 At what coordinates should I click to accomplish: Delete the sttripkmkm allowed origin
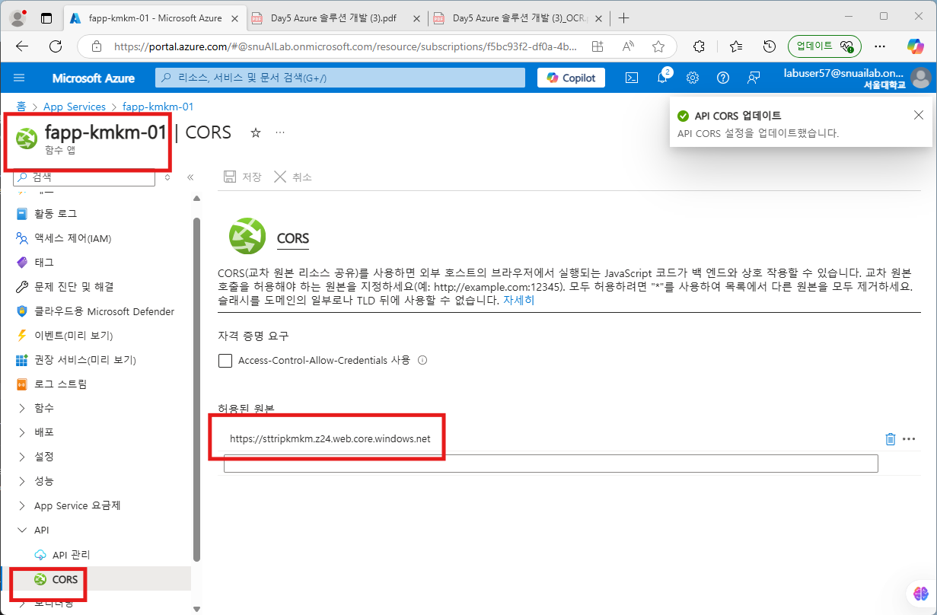891,439
